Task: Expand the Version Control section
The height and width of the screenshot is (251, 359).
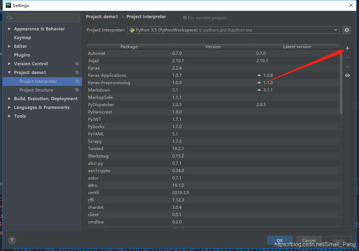Action: 9,64
